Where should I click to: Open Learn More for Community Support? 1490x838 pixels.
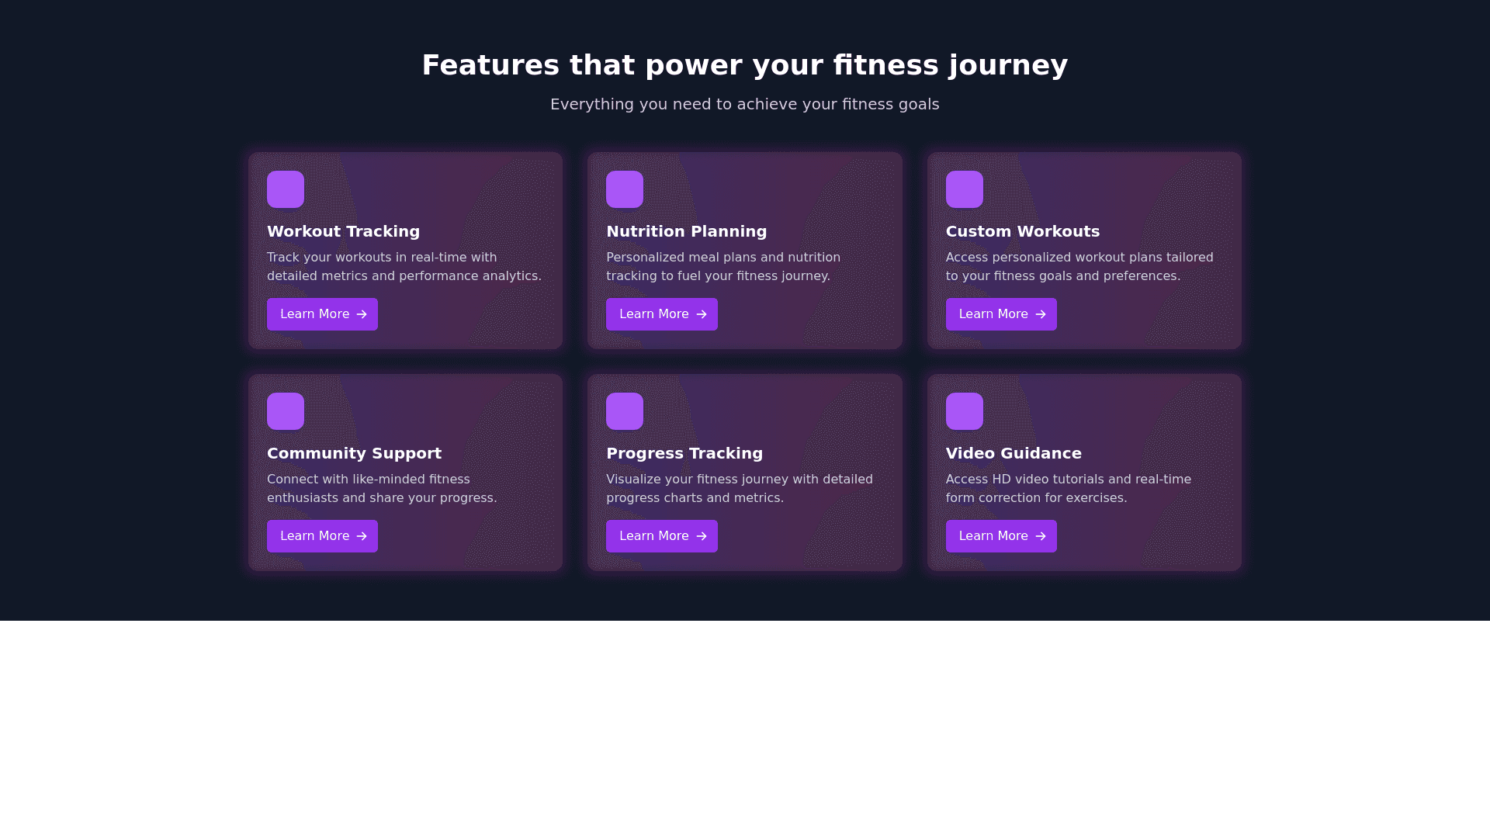click(x=322, y=536)
